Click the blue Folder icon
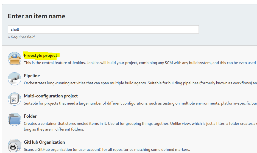Viewport: 257px width, 153px height. point(15,119)
